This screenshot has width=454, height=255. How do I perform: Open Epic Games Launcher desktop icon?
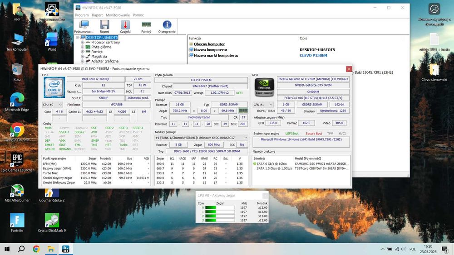tap(17, 163)
